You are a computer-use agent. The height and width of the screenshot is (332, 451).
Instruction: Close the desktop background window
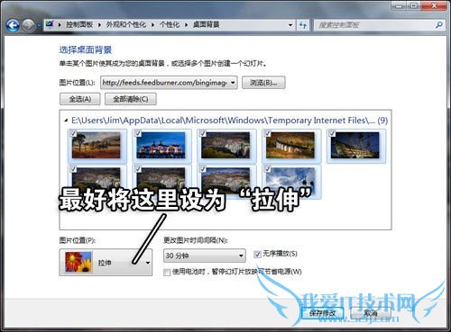tap(434, 5)
